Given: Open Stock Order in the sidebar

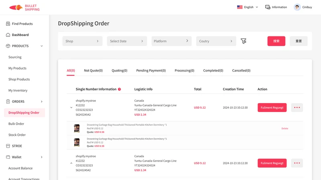Looking at the screenshot, I should (17, 135).
